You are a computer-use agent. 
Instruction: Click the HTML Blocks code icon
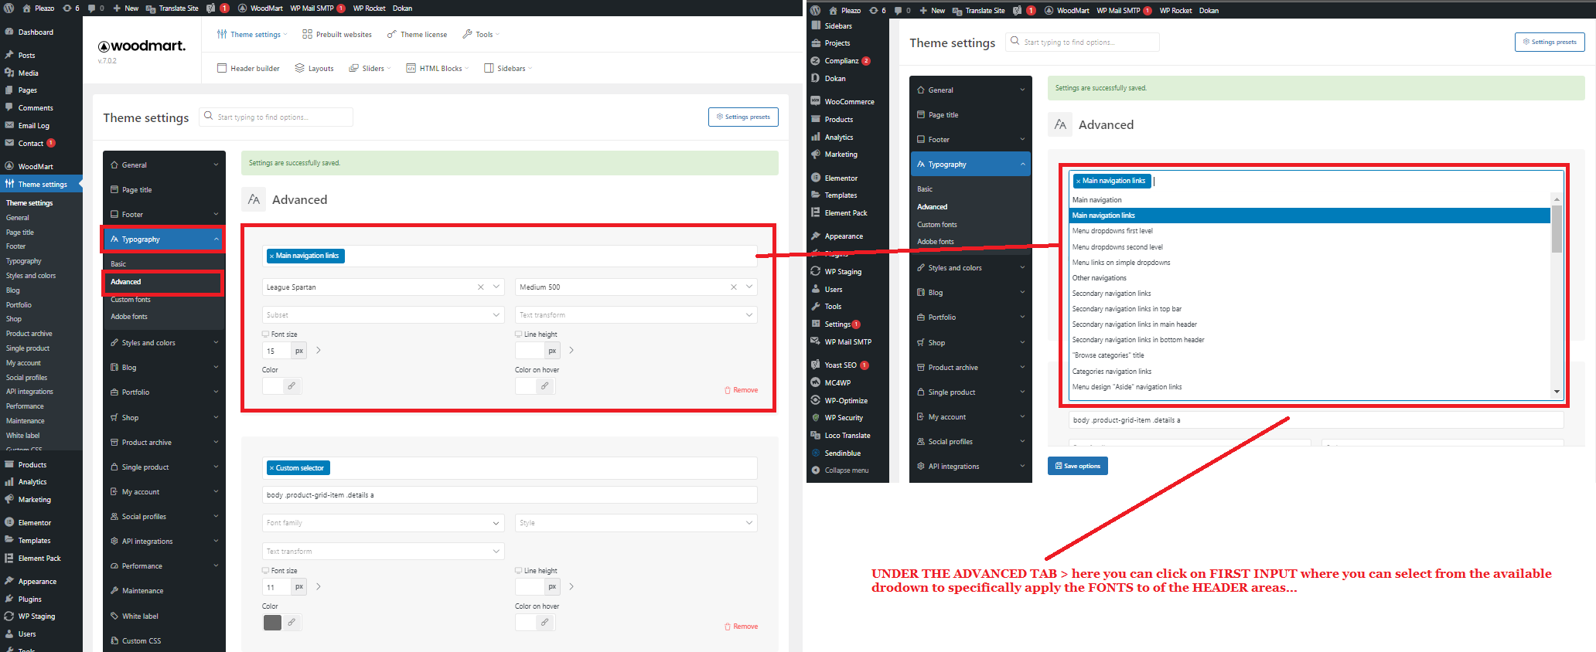pos(411,68)
